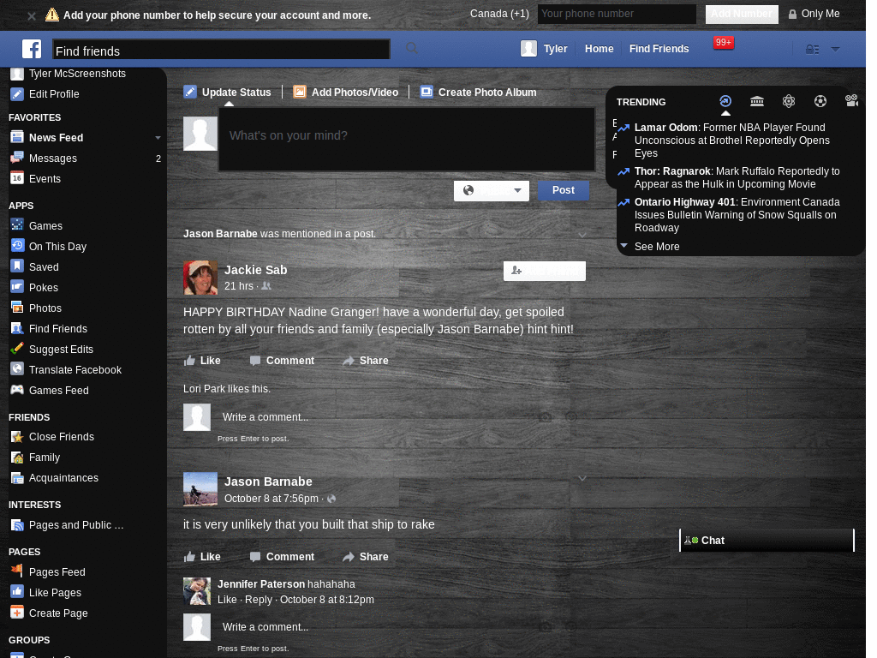The height and width of the screenshot is (658, 877).
Task: Comment on Jackie Sab's post
Action: 282,361
